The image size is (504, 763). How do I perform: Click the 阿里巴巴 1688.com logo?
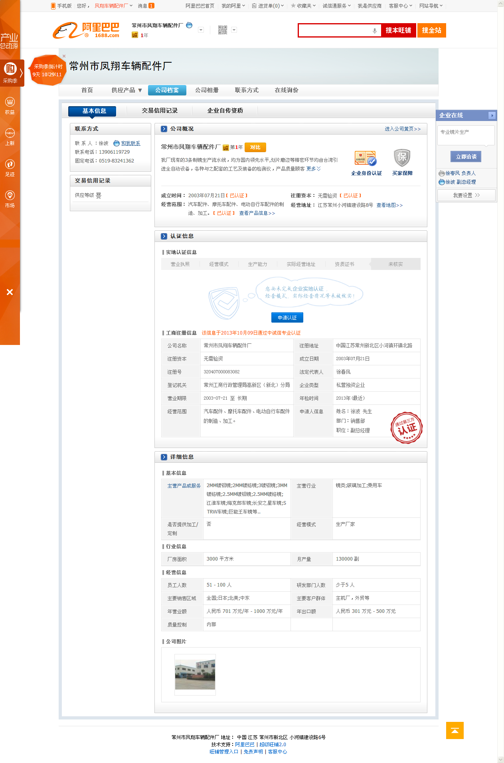click(x=86, y=30)
